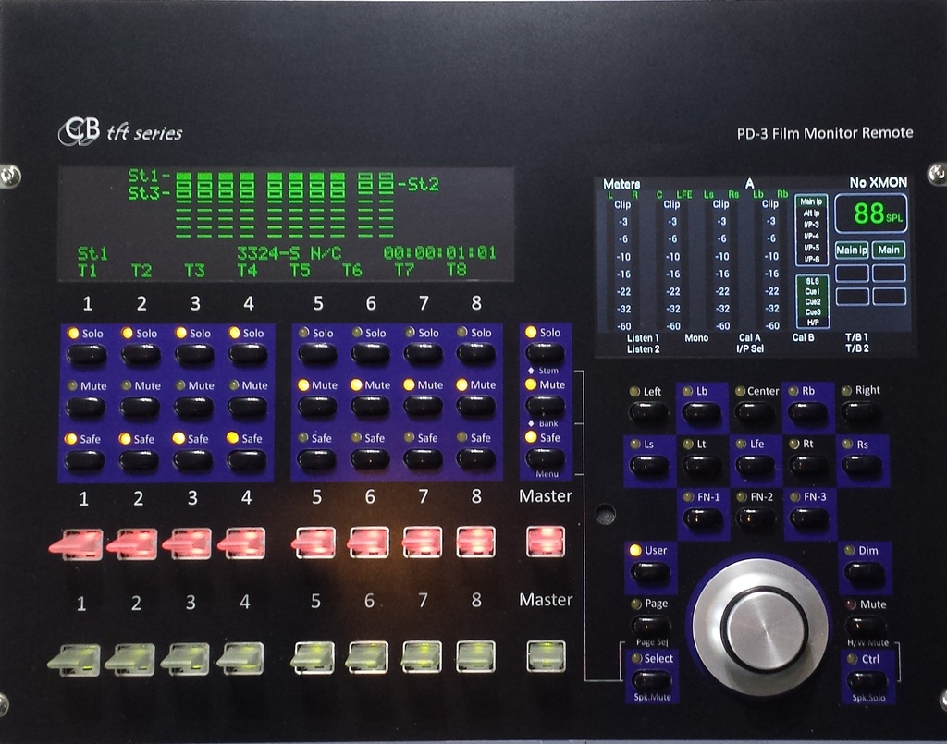
Task: Click the Ctrl (Spk.Solo) button
Action: tap(866, 680)
